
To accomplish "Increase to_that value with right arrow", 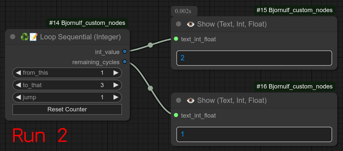I will pyautogui.click(x=116, y=85).
